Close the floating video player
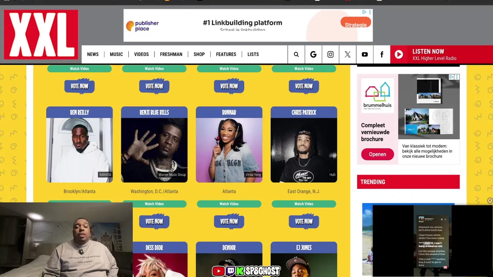493x277 pixels. [x=490, y=200]
